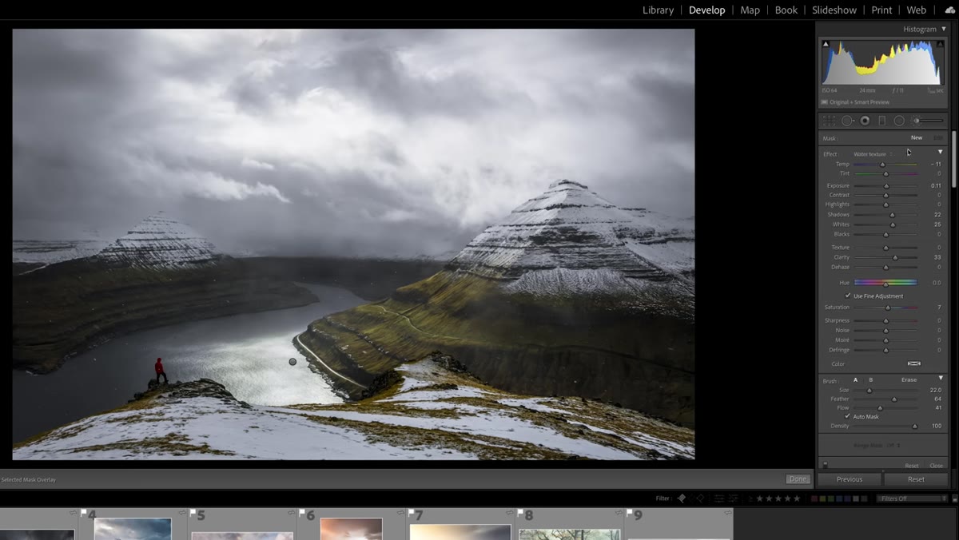959x540 pixels.
Task: Click the Previous button
Action: (850, 479)
